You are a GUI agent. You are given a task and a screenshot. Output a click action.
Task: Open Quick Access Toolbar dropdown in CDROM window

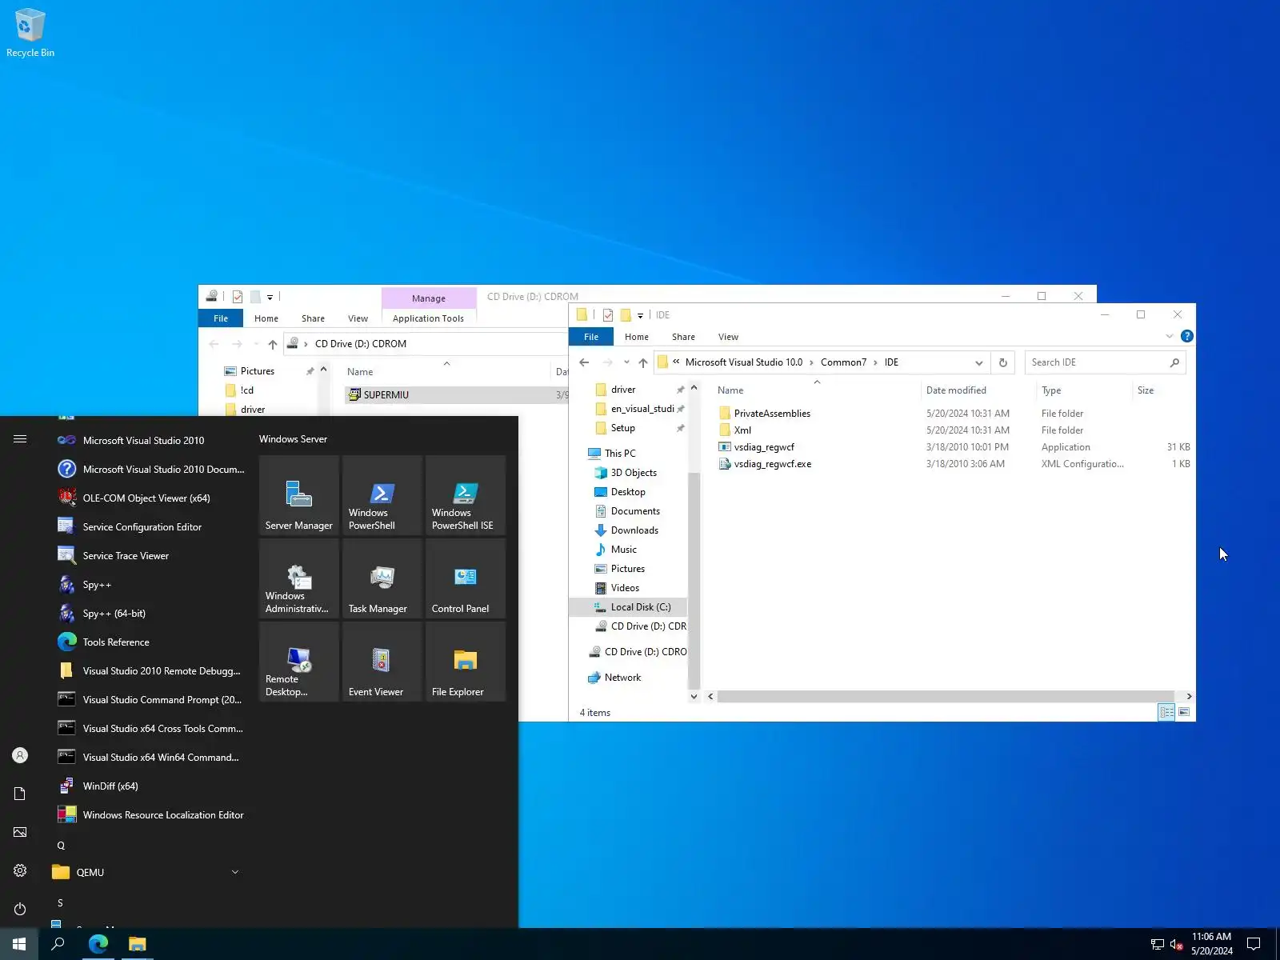[x=270, y=297]
